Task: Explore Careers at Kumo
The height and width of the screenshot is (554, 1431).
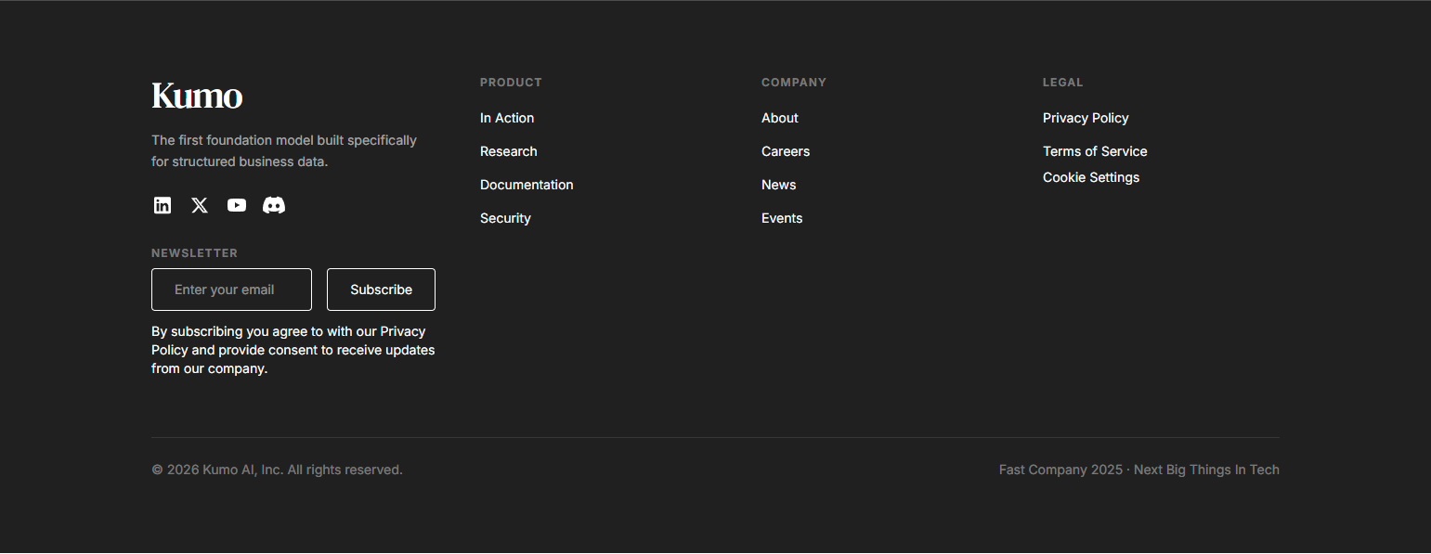Action: coord(786,151)
